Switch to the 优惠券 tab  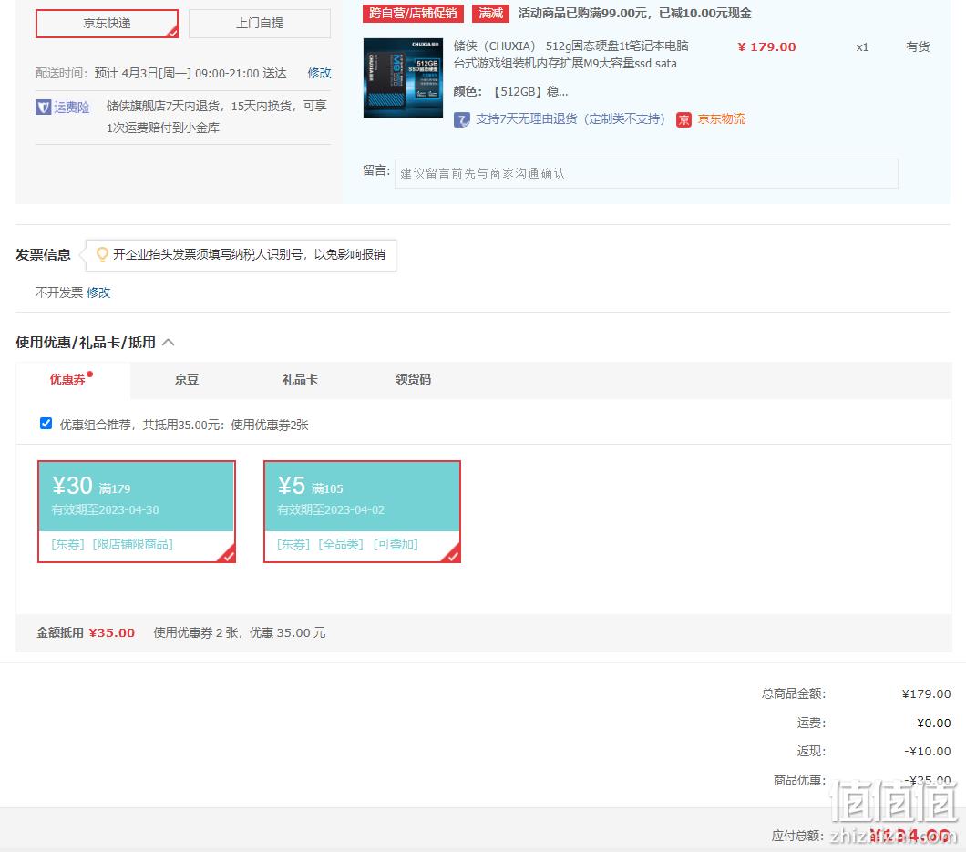[x=71, y=379]
